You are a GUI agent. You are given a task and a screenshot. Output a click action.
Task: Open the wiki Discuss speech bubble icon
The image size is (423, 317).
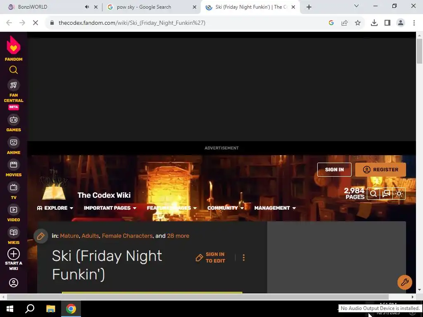[386, 194]
